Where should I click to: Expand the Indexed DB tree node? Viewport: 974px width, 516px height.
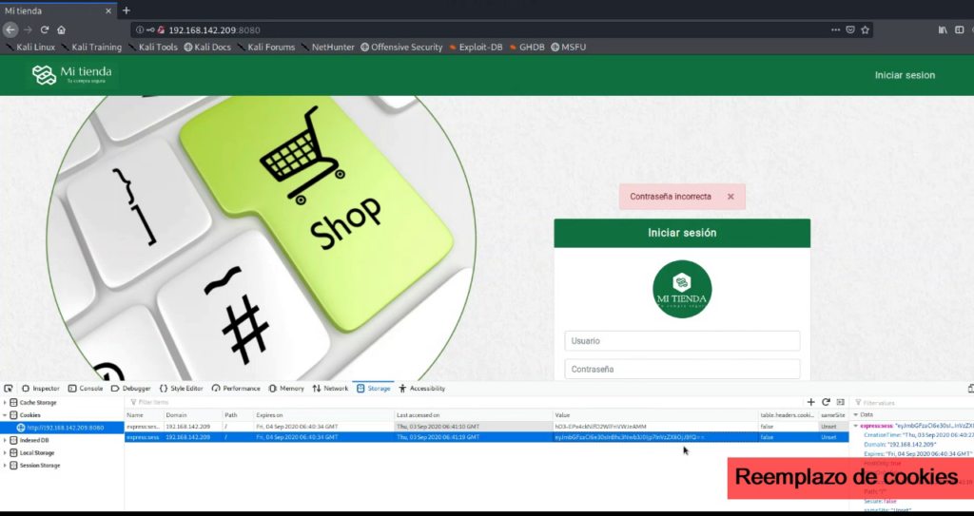(5, 440)
